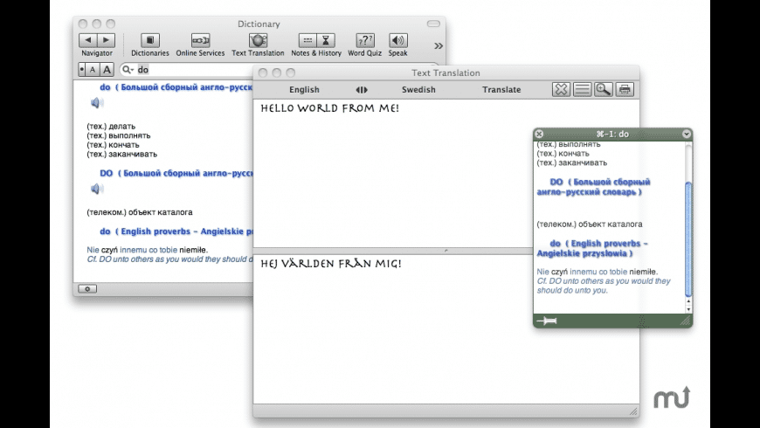Open Text Translation globe icon
This screenshot has height=428, width=760.
point(258,40)
